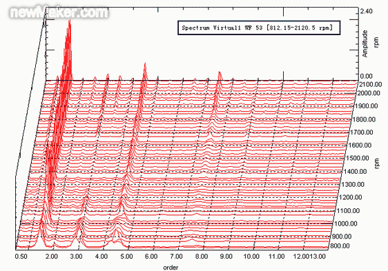The height and width of the screenshot is (271, 388).
Task: Click the 800.00 rpm axis label
Action: pos(340,245)
